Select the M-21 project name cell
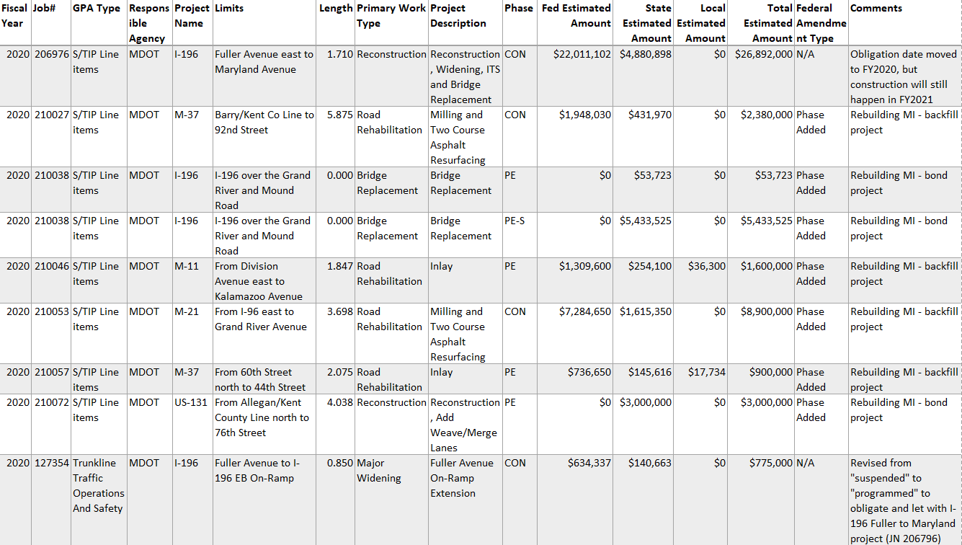Viewport: 962px width, 545px height. point(193,334)
